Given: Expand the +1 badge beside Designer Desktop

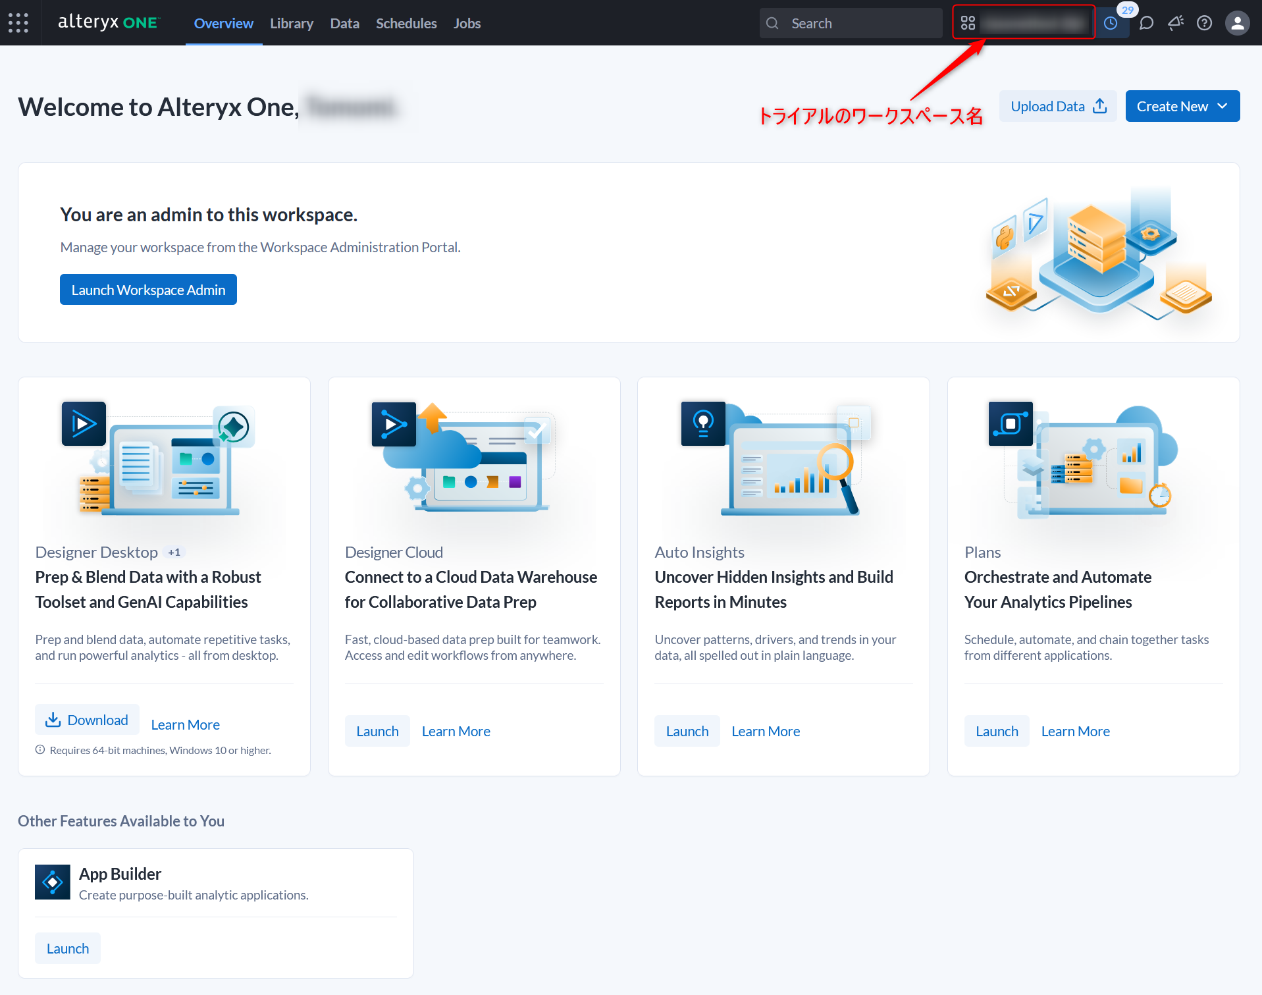Looking at the screenshot, I should coord(174,552).
